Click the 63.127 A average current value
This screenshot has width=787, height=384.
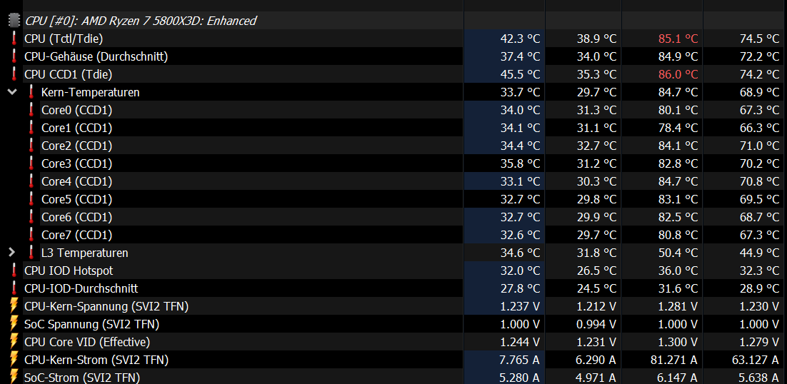[x=756, y=360]
